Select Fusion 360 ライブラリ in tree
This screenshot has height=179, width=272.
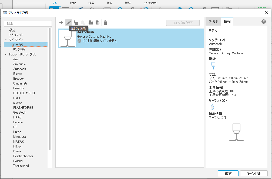coord(23,54)
